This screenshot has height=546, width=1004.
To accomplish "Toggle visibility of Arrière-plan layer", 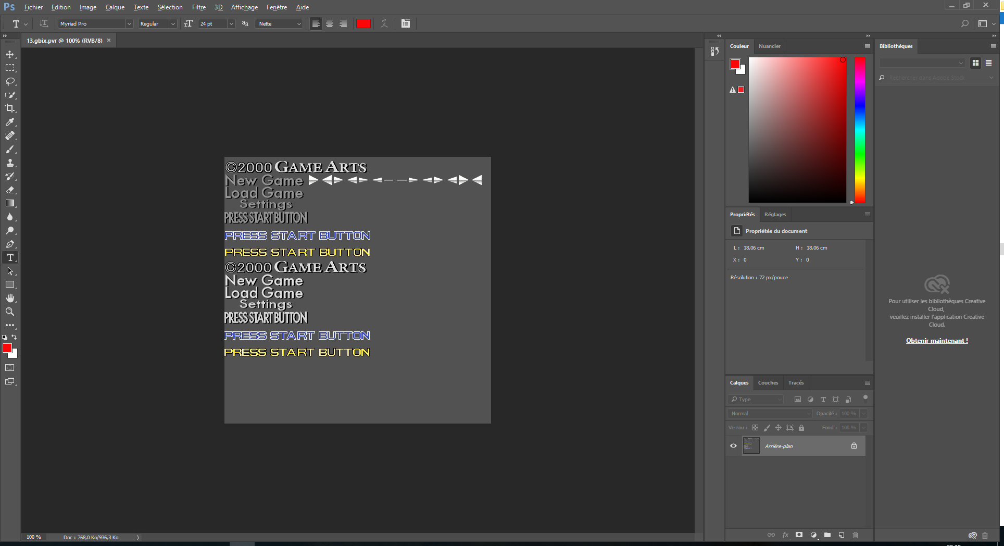I will tap(733, 446).
